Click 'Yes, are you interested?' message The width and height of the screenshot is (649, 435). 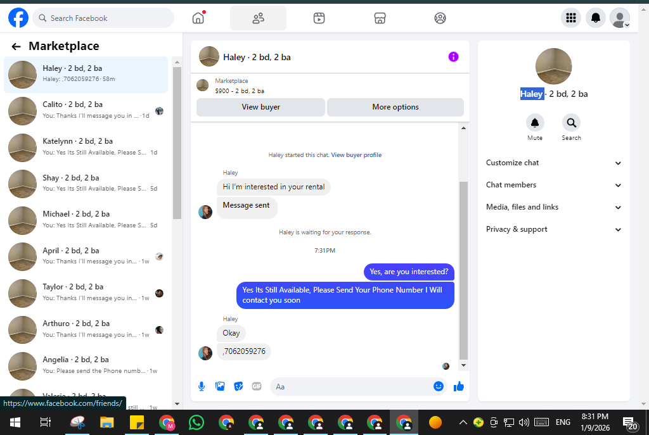[409, 272]
